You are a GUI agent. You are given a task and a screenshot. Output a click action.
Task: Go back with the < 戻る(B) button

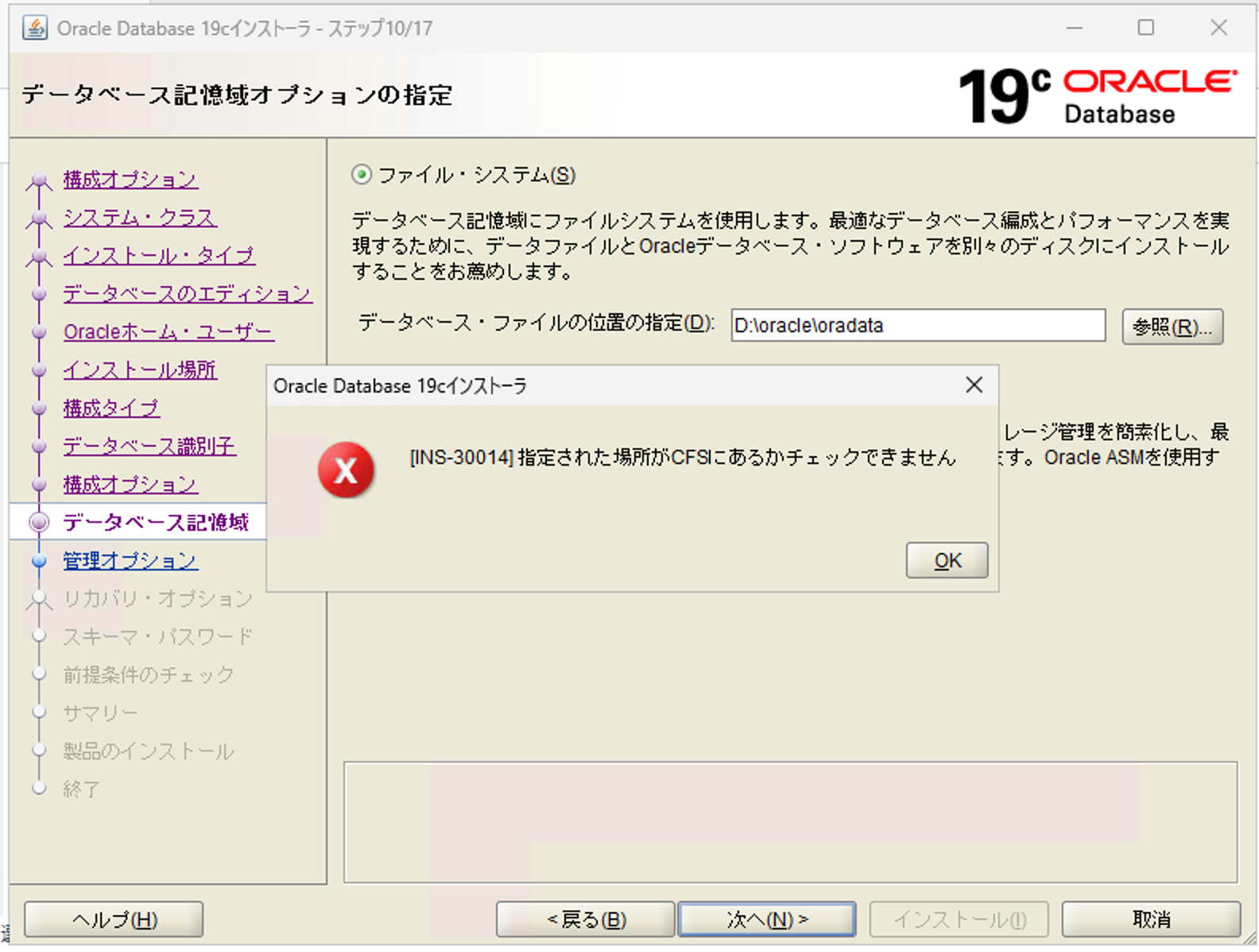pyautogui.click(x=586, y=919)
